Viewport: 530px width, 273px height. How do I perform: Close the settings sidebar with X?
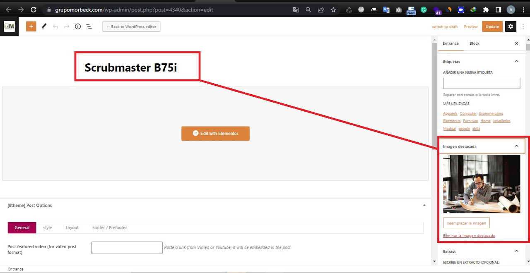tap(516, 43)
